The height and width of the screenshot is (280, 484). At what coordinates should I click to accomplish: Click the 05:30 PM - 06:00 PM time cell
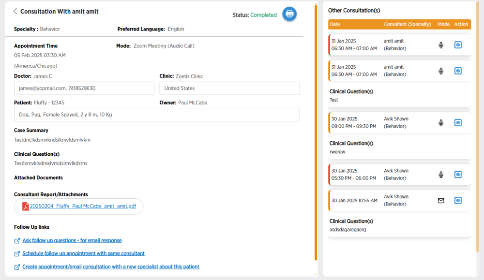(354, 178)
